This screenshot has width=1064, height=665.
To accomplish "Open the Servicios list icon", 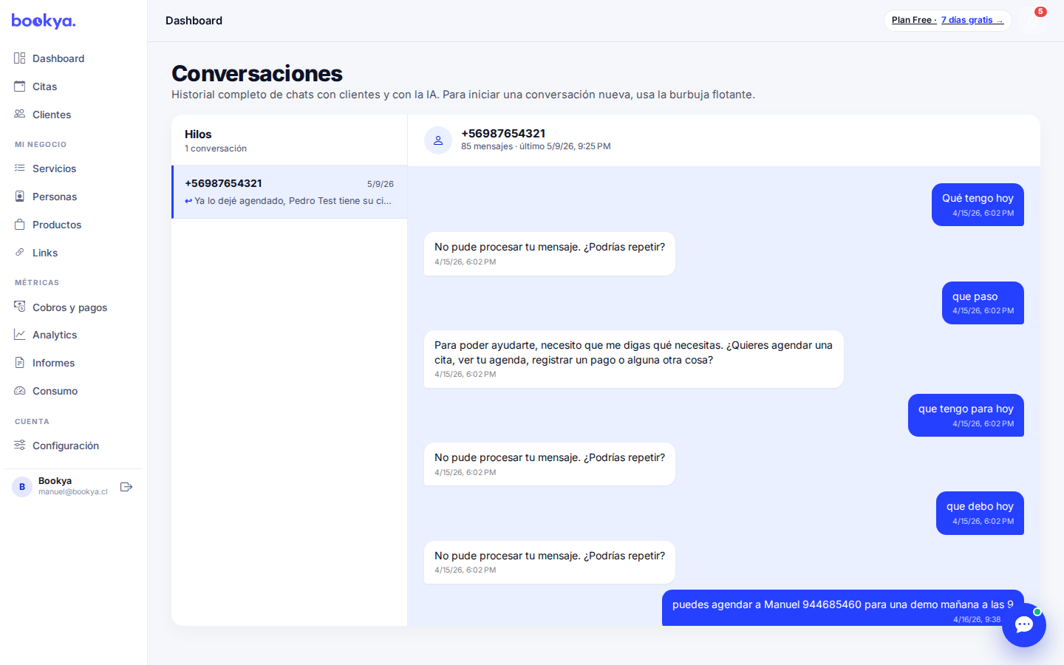I will pos(20,168).
